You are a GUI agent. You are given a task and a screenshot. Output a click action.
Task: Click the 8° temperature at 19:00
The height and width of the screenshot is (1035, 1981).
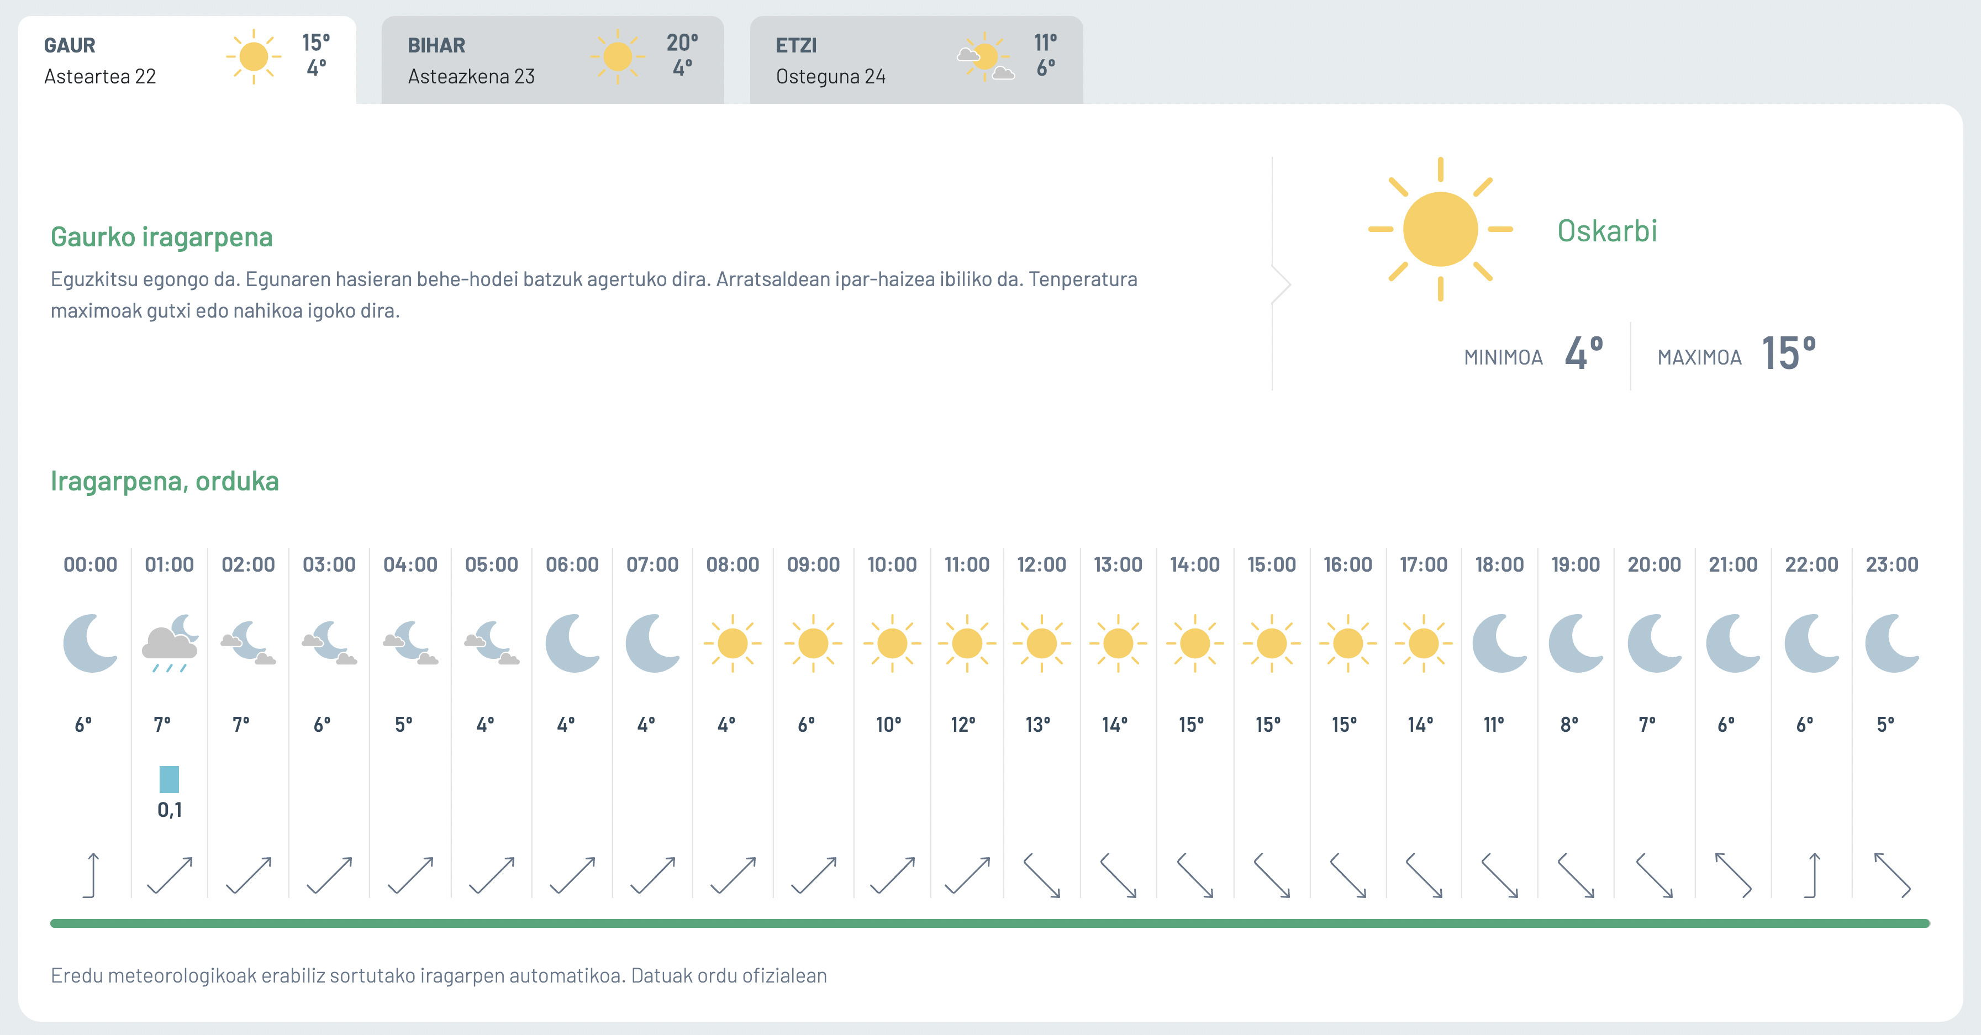[1569, 725]
